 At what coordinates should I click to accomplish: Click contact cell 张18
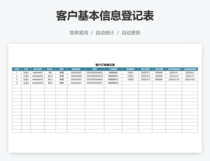50,83
